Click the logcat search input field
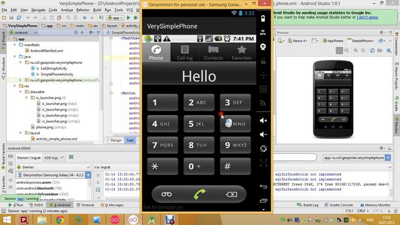 point(294,157)
